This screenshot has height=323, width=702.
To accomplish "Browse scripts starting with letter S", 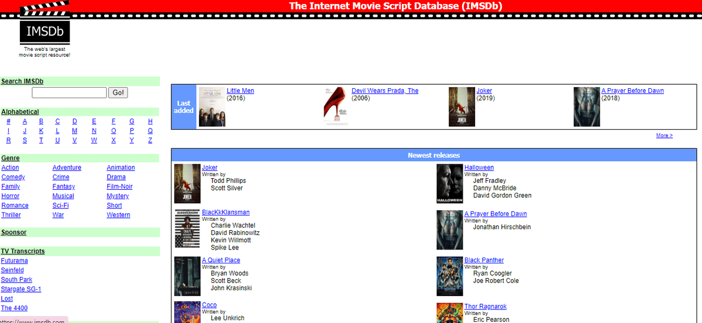I will [x=25, y=140].
